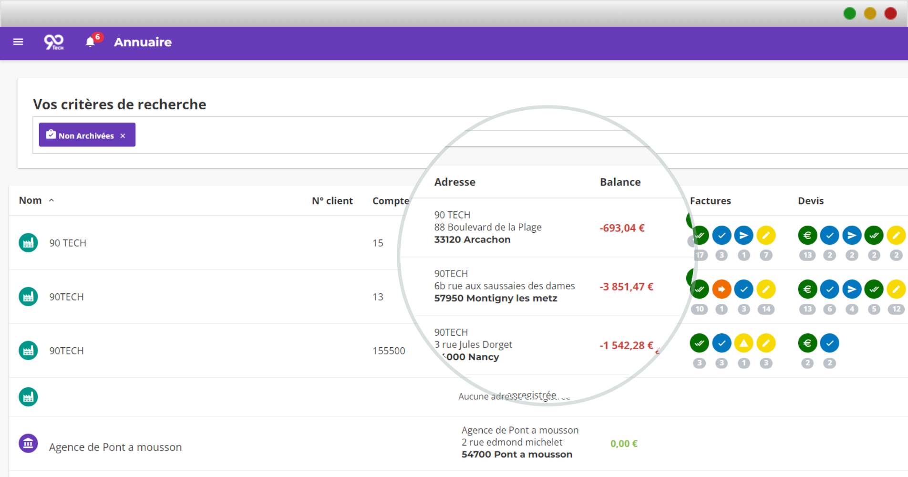
Task: Click the green window control dot
Action: (x=850, y=13)
